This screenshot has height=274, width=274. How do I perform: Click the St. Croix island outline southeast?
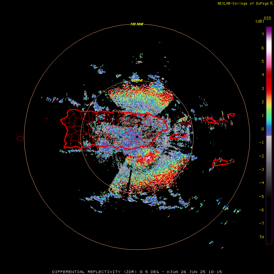pyautogui.click(x=220, y=162)
